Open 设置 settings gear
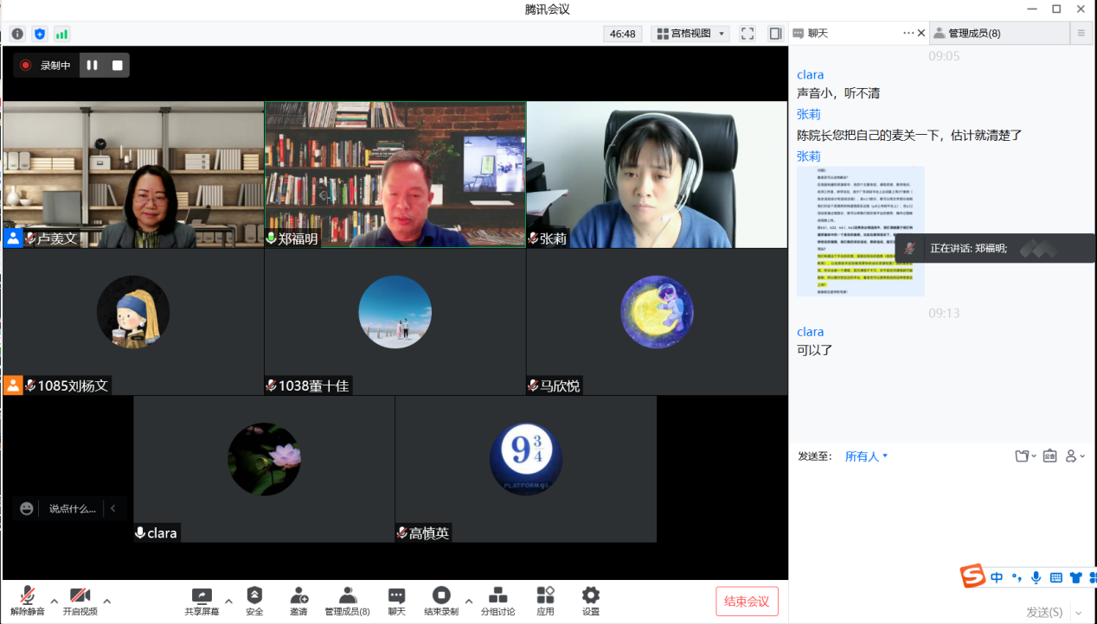This screenshot has height=624, width=1097. pos(591,595)
